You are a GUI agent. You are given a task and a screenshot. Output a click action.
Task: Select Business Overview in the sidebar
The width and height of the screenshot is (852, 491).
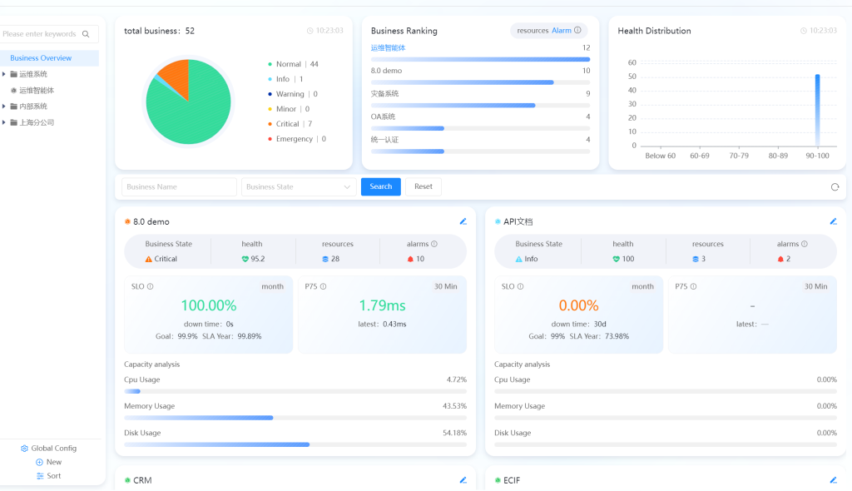41,58
